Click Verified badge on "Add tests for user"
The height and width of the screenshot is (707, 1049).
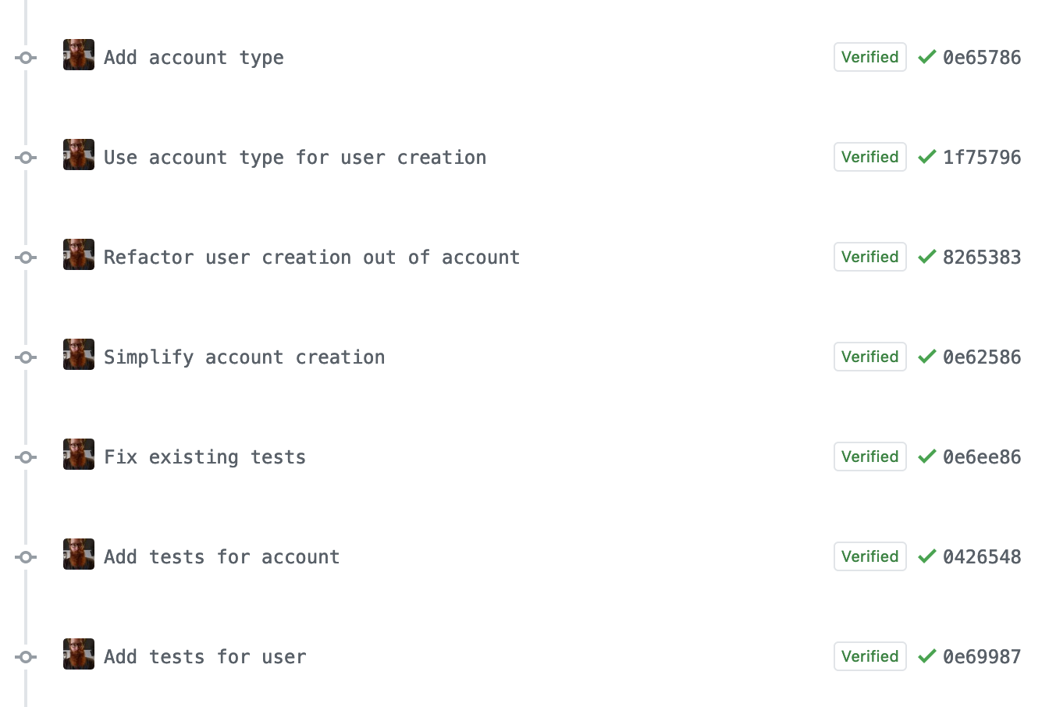point(870,656)
